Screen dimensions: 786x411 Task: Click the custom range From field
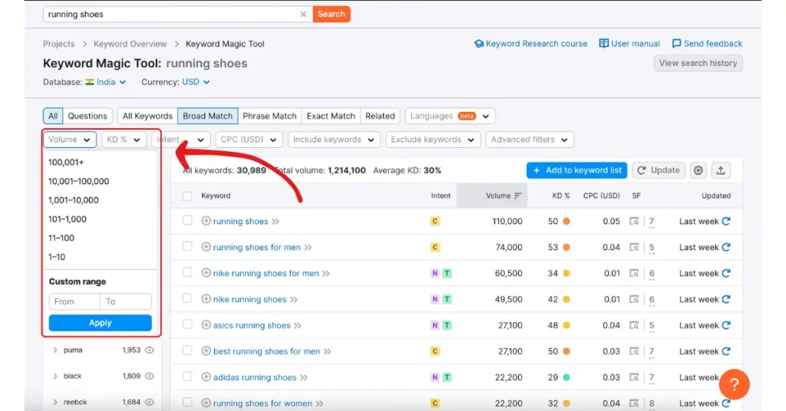(x=74, y=301)
